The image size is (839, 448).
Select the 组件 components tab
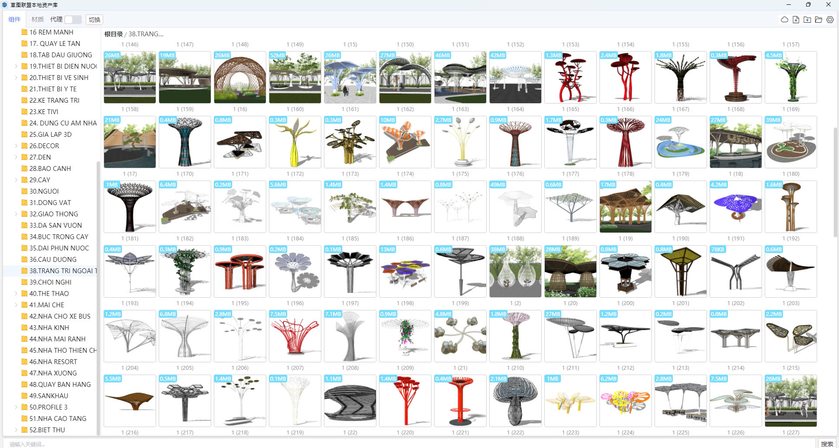[x=14, y=20]
